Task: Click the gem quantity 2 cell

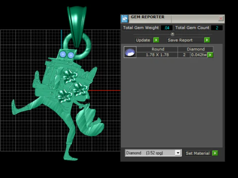Action: pyautogui.click(x=184, y=55)
